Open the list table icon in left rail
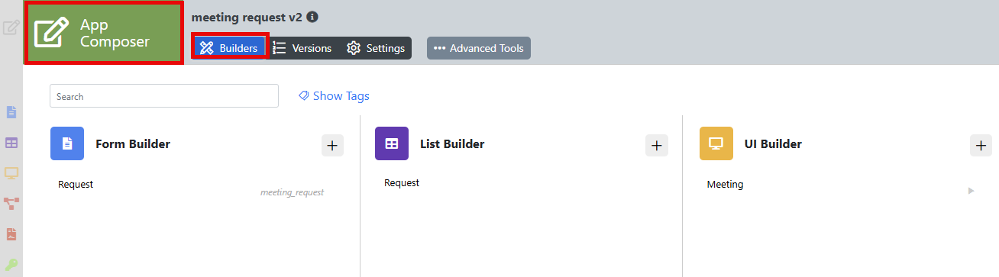The width and height of the screenshot is (999, 277). 11,143
